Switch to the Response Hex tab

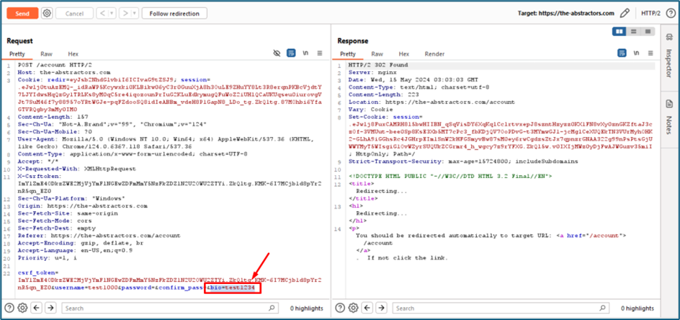click(x=403, y=54)
